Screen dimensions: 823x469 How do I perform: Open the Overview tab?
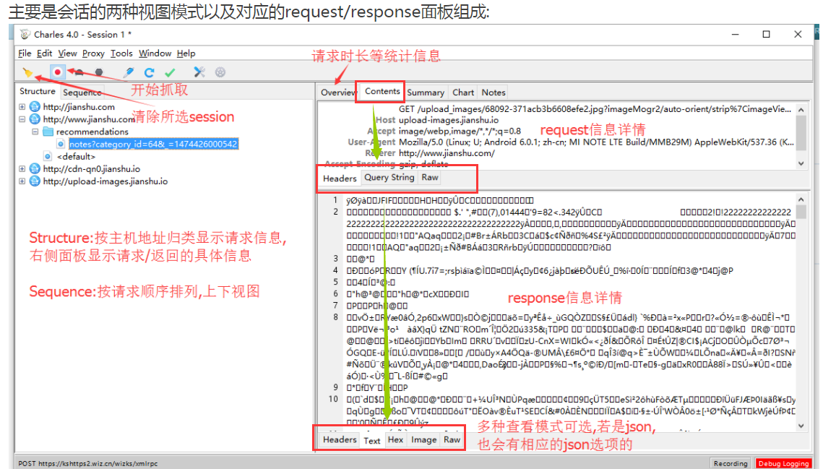tap(338, 92)
